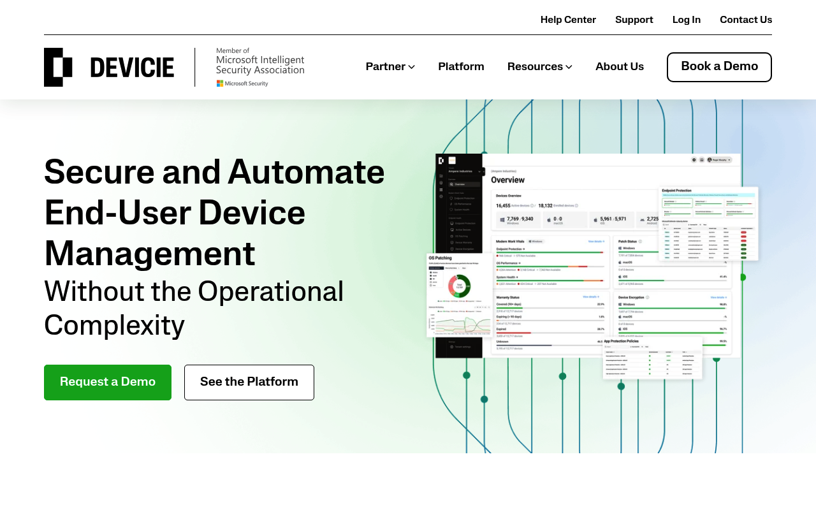This screenshot has height=510, width=816.
Task: Click the App Protection Policies card image
Action: pos(653,358)
